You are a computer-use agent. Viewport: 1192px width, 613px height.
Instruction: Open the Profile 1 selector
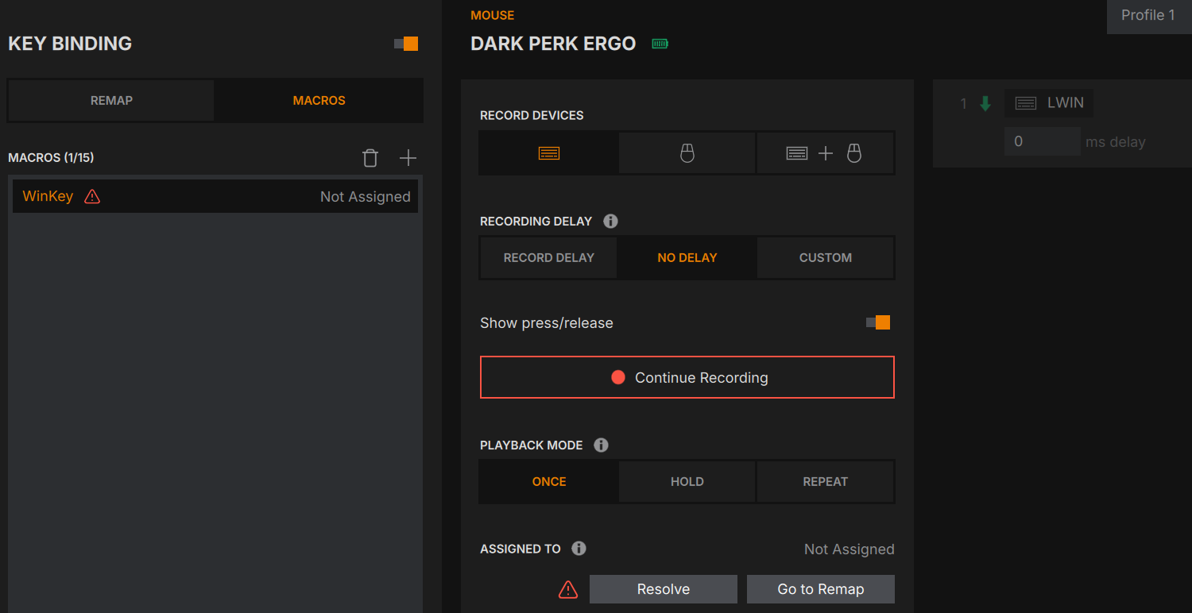point(1148,16)
